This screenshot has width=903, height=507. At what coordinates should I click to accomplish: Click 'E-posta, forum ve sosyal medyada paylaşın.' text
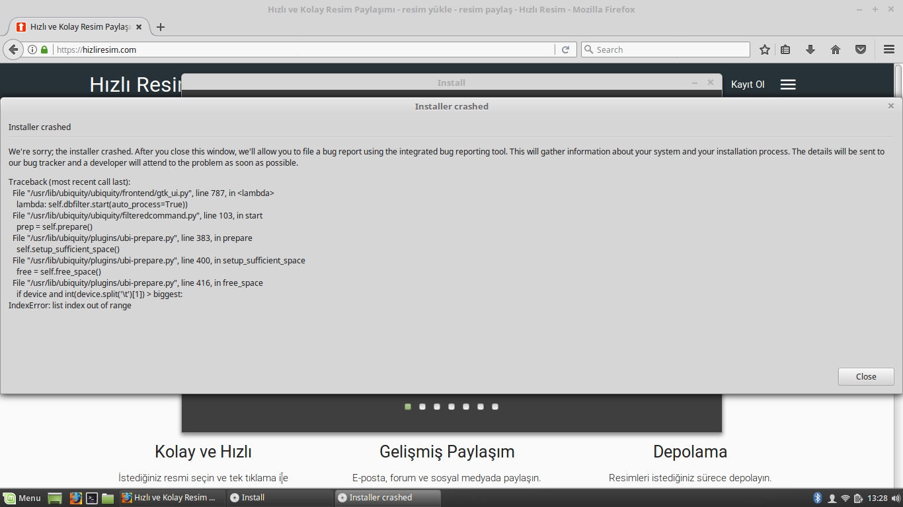[447, 477]
